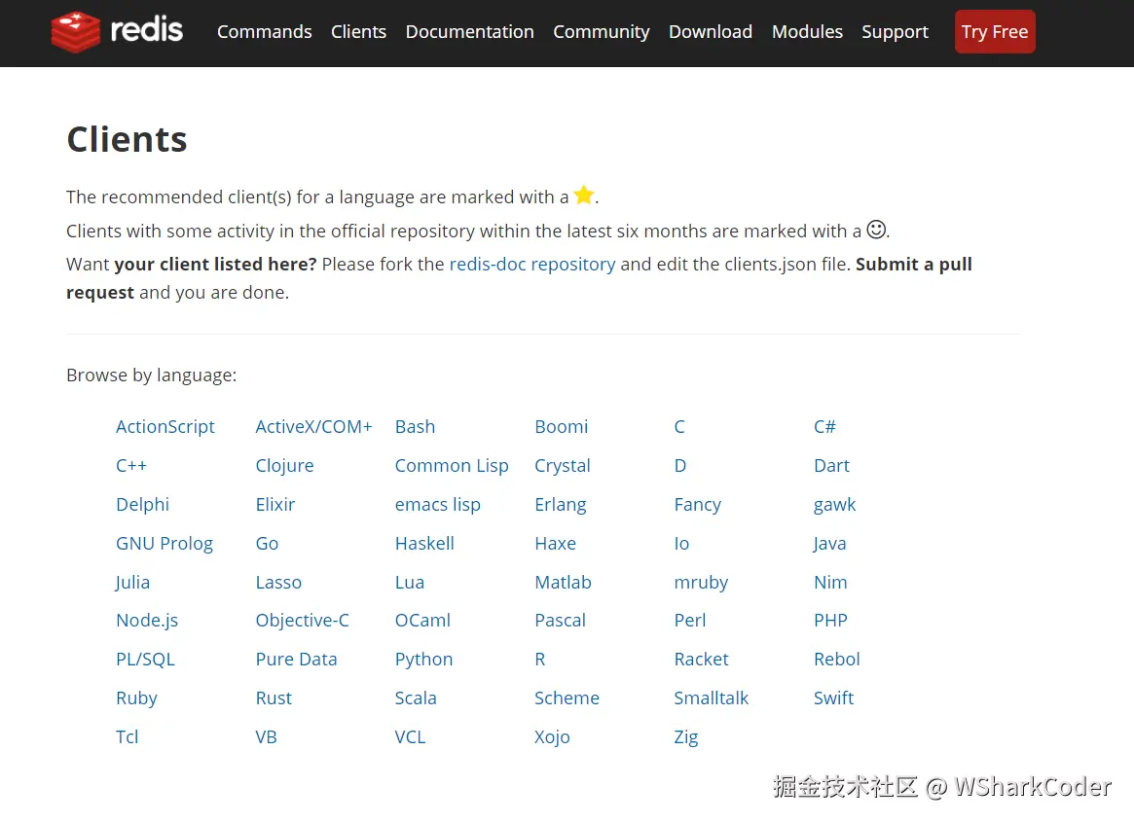Open the Modules nav item
Screen dimensions: 1134x823
coord(807,32)
